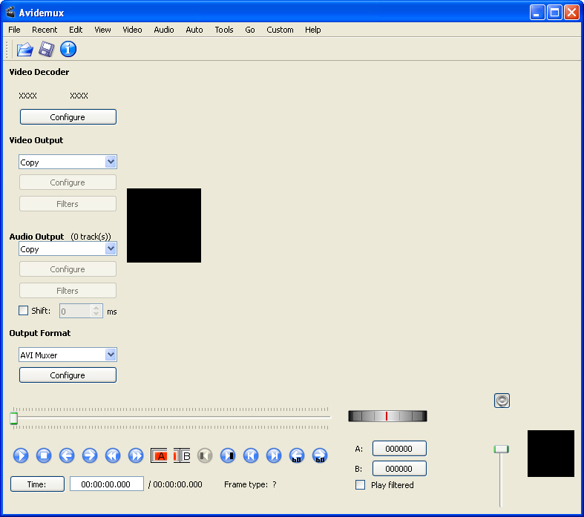Set selection marker B

tap(182, 455)
